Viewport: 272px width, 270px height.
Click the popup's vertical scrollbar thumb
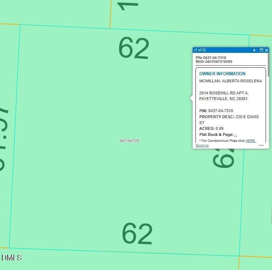point(268,65)
